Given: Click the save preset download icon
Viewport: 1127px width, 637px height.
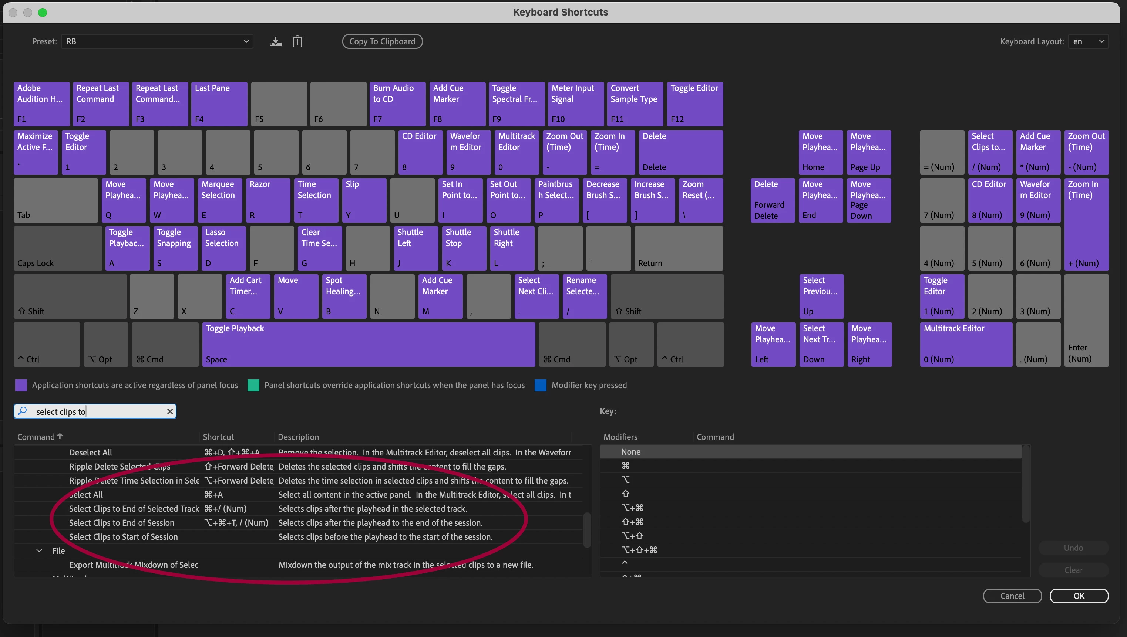Looking at the screenshot, I should click(x=275, y=41).
